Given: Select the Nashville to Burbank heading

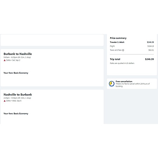Looking at the screenshot, I should (x=18, y=94).
